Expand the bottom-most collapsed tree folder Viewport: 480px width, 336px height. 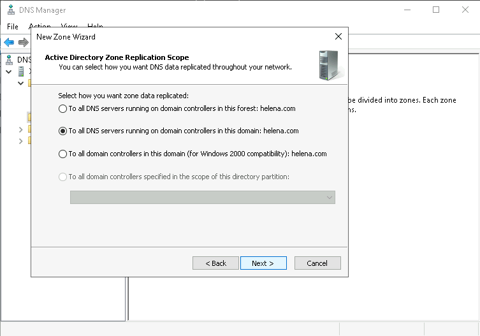click(x=21, y=141)
